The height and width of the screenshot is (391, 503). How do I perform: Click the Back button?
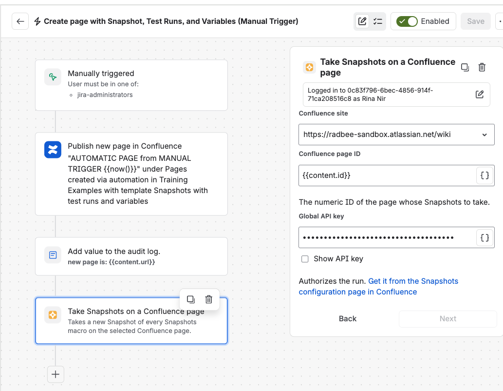347,319
